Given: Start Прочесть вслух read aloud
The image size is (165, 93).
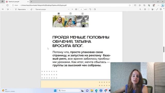Looking at the screenshot, I should tap(41, 9).
